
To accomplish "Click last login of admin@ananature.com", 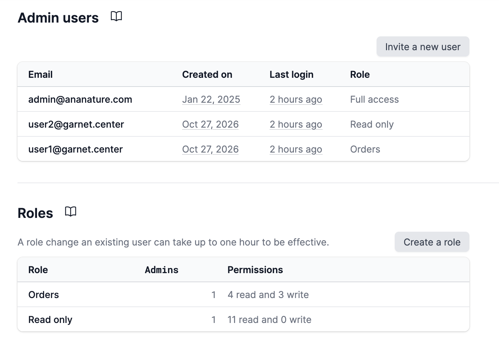I will [296, 99].
